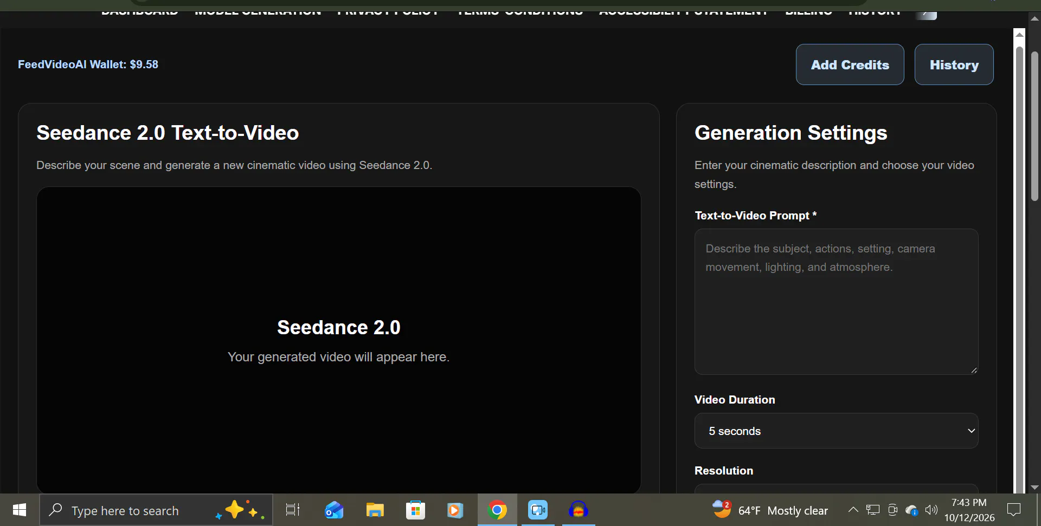The width and height of the screenshot is (1041, 526).
Task: Open the blue screen-share app taskbar icon
Action: coord(538,510)
